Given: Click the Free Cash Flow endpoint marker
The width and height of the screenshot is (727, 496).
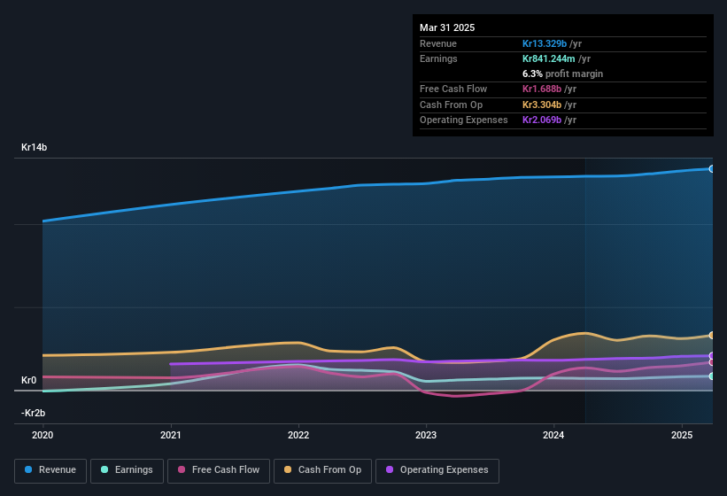Looking at the screenshot, I should click(x=712, y=362).
